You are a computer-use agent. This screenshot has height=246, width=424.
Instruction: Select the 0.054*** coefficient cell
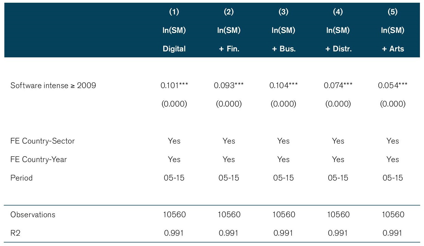click(392, 86)
